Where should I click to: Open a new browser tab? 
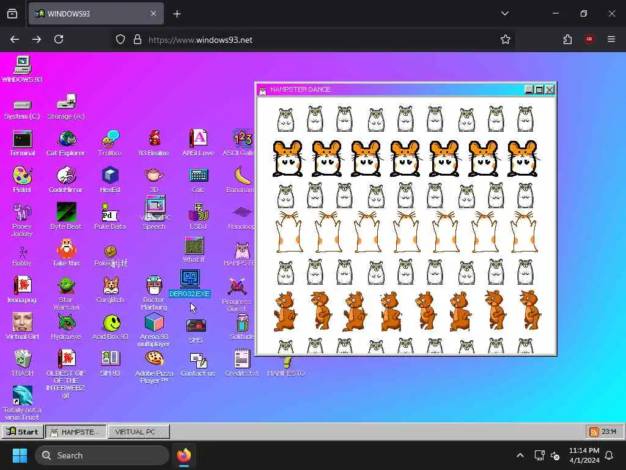point(177,14)
